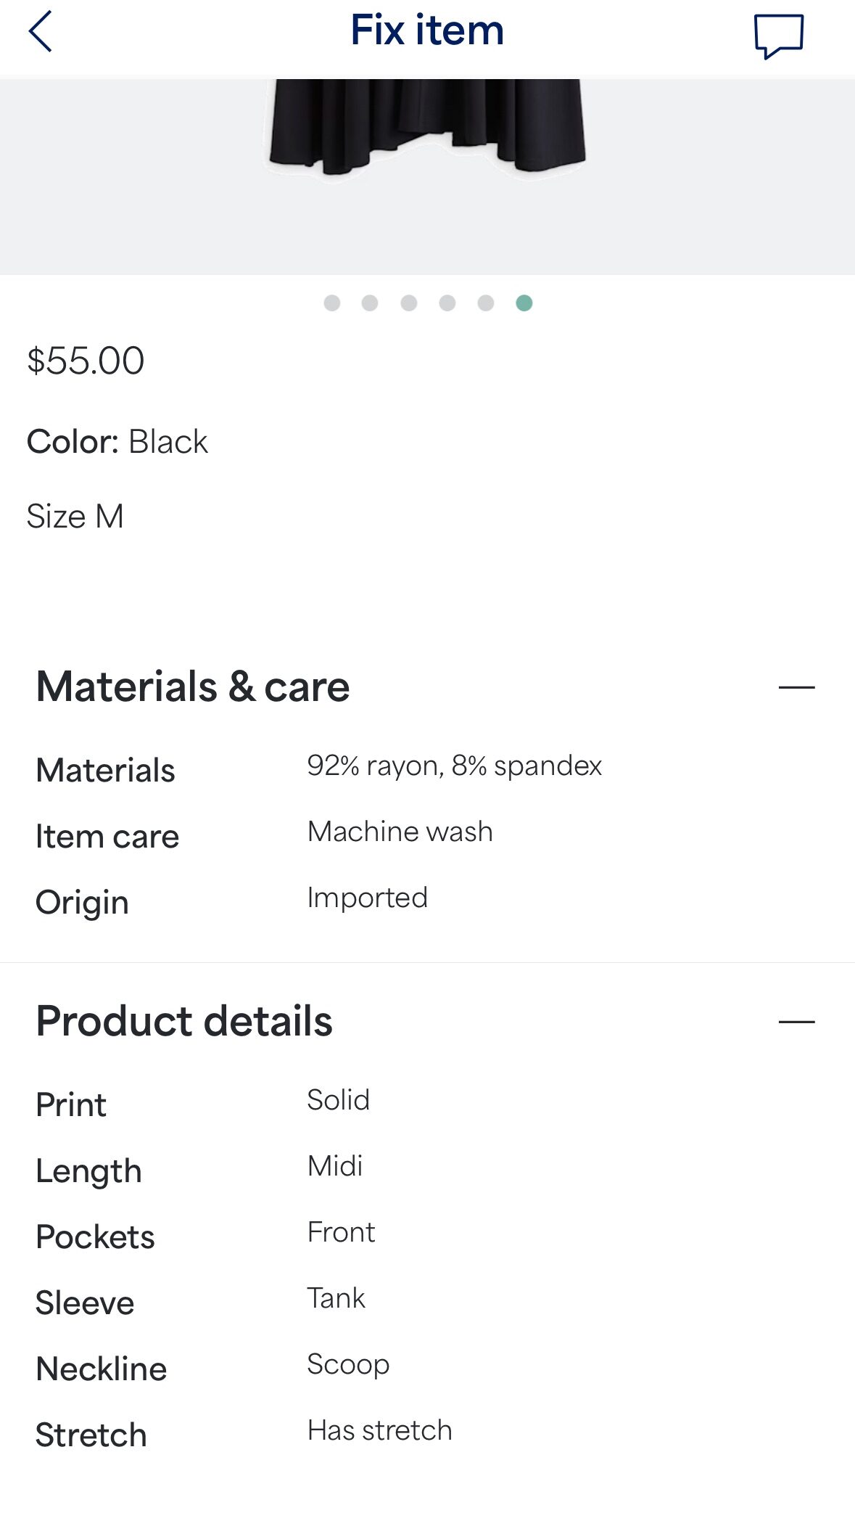Tap the 92% rayon, 8% spandex text

click(x=454, y=766)
